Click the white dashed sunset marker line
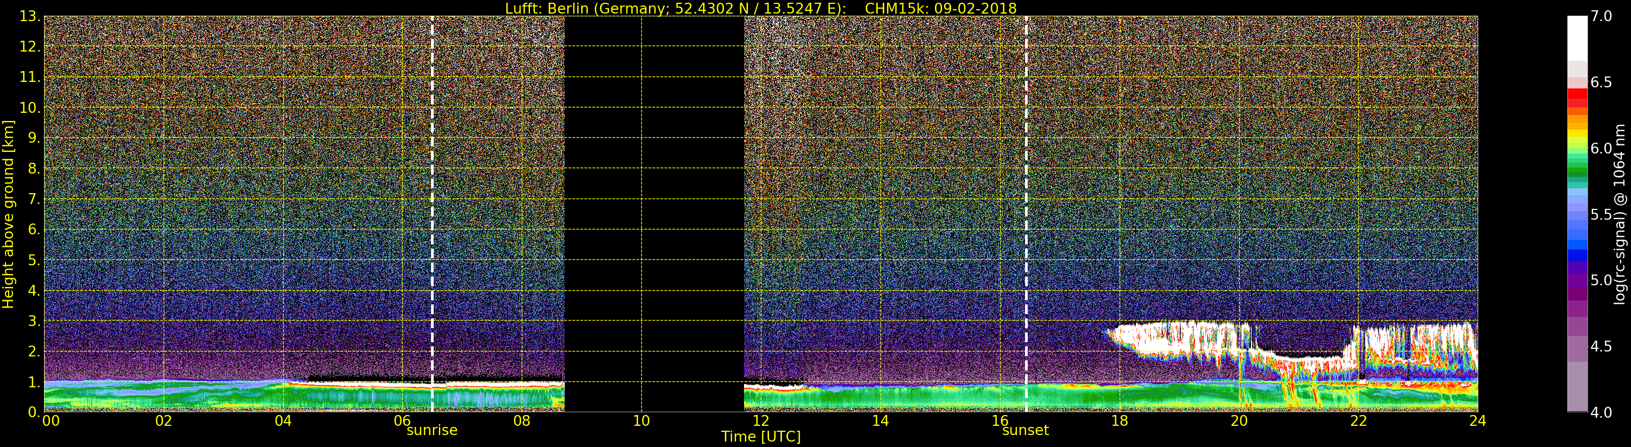1631x447 pixels. pos(1026,214)
